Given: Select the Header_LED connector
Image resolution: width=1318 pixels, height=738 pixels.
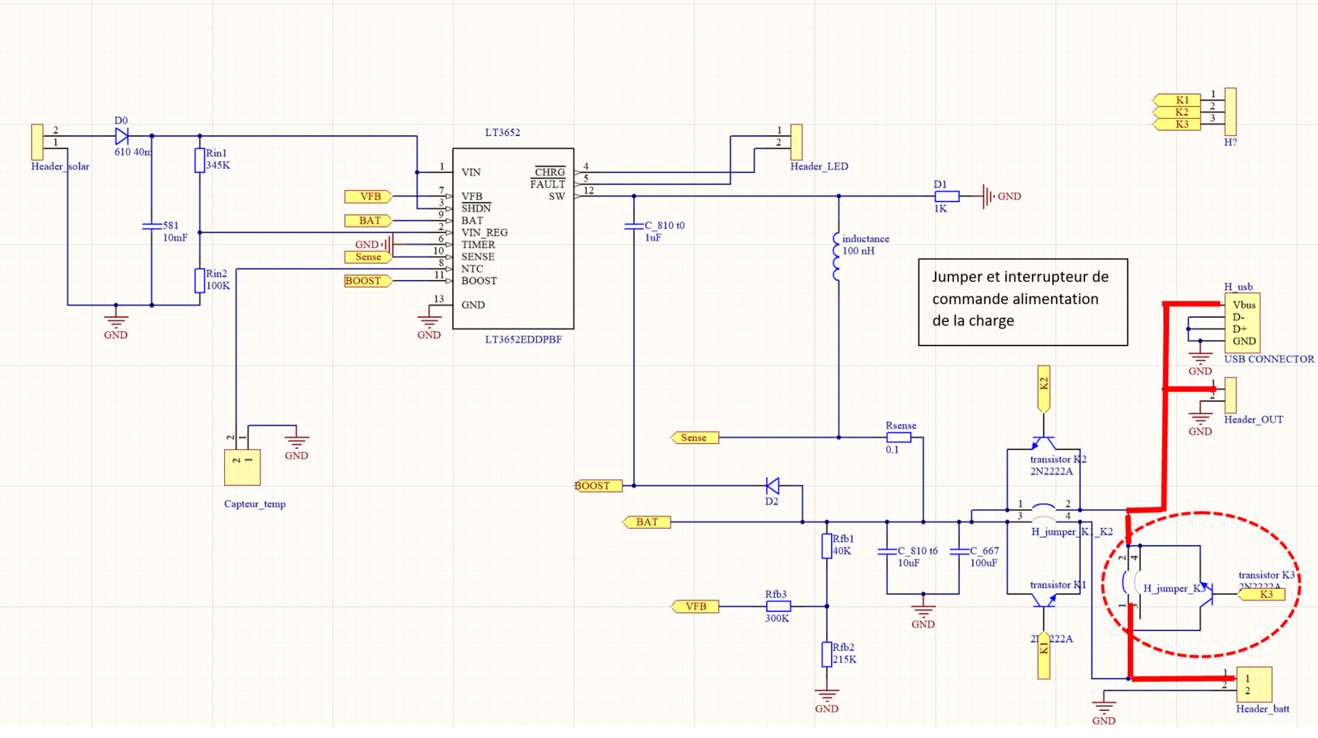Looking at the screenshot, I should coord(796,142).
